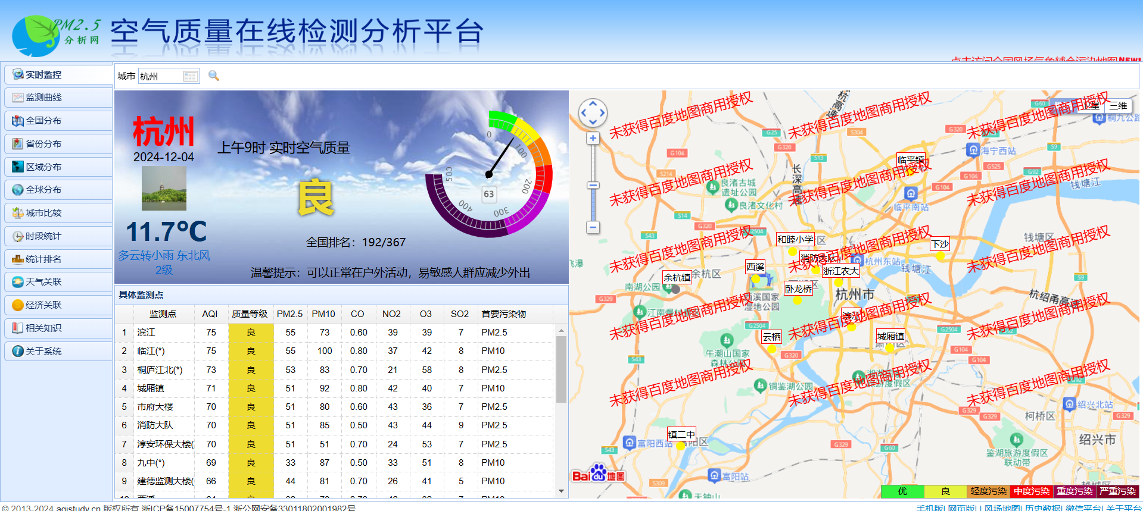Sort table by PM2.5 column header
The image size is (1143, 511).
289,314
